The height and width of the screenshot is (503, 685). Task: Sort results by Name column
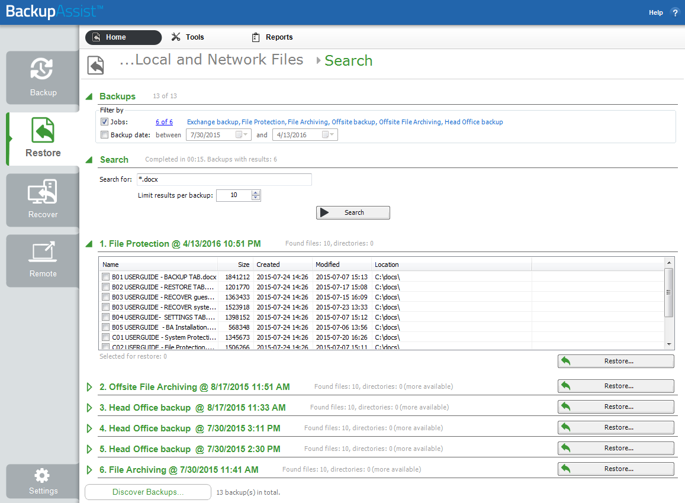[x=159, y=265]
